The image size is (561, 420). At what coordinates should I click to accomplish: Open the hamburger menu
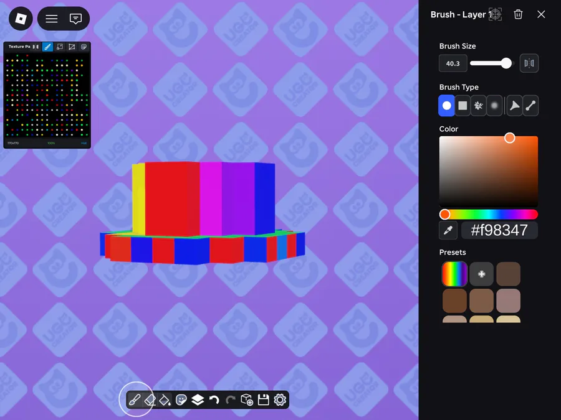(52, 19)
